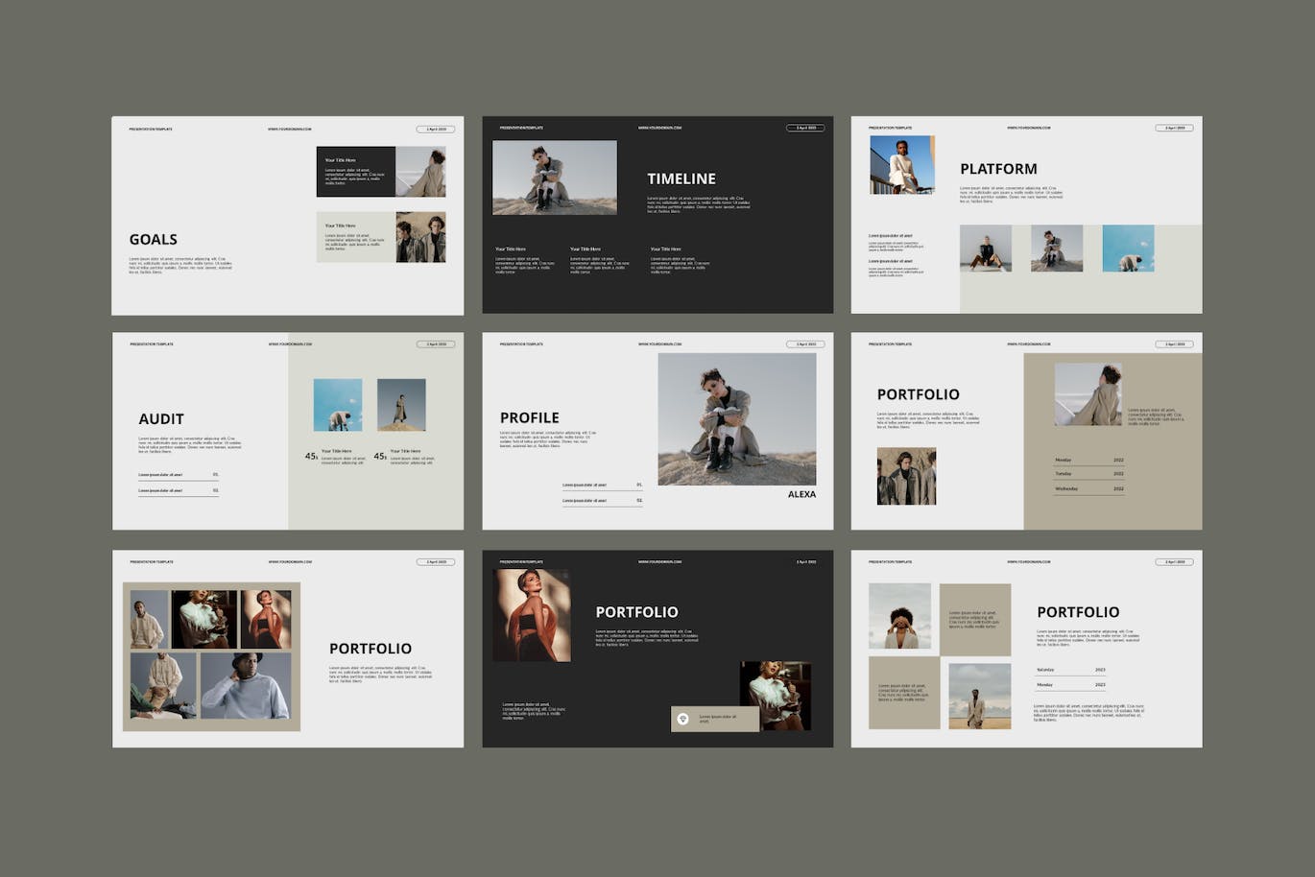Select woman in orange shawl photo

532,615
